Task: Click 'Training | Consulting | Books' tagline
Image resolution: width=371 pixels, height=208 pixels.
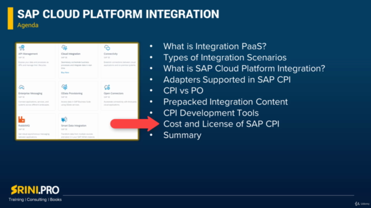Action: coord(35,199)
